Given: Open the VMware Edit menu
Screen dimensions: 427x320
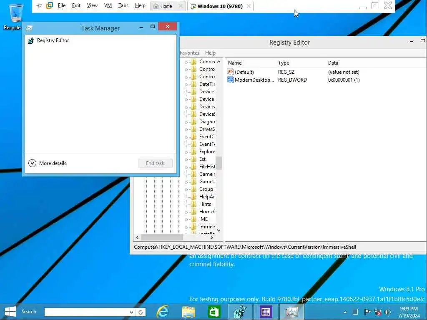Looking at the screenshot, I should 76,5.
